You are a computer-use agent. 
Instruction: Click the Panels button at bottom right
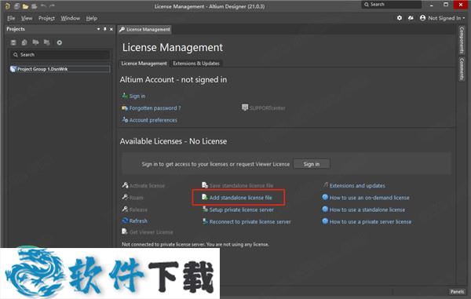(x=457, y=291)
